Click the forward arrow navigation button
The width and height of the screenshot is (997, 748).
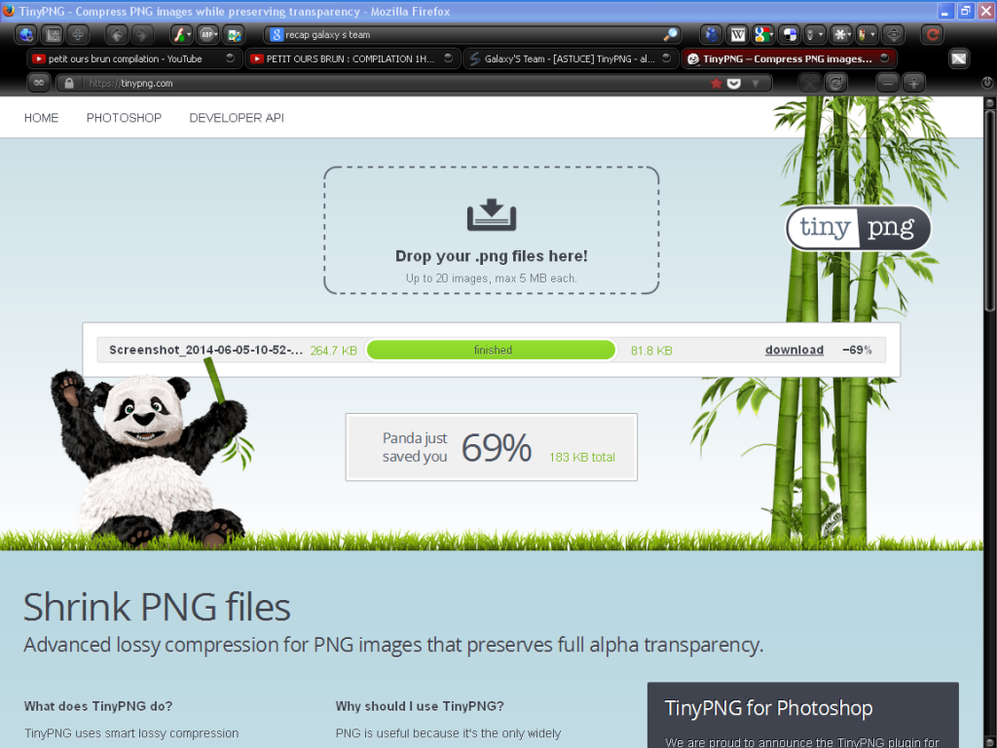pyautogui.click(x=143, y=35)
